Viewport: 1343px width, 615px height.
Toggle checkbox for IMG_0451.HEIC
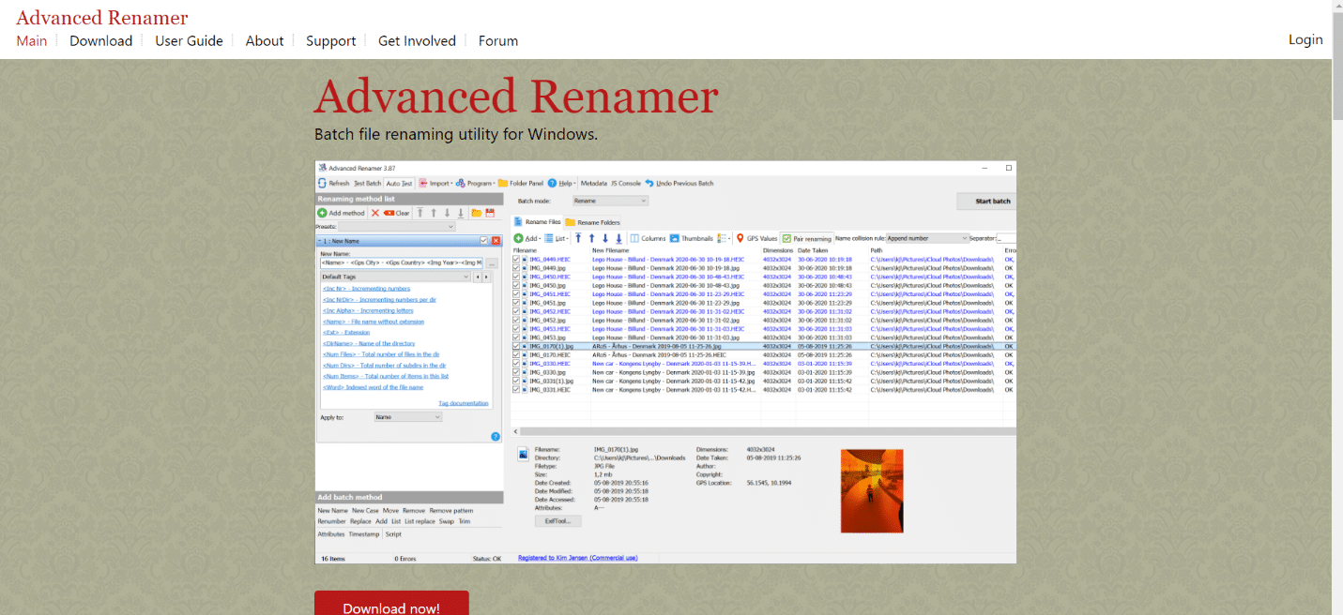click(x=516, y=293)
